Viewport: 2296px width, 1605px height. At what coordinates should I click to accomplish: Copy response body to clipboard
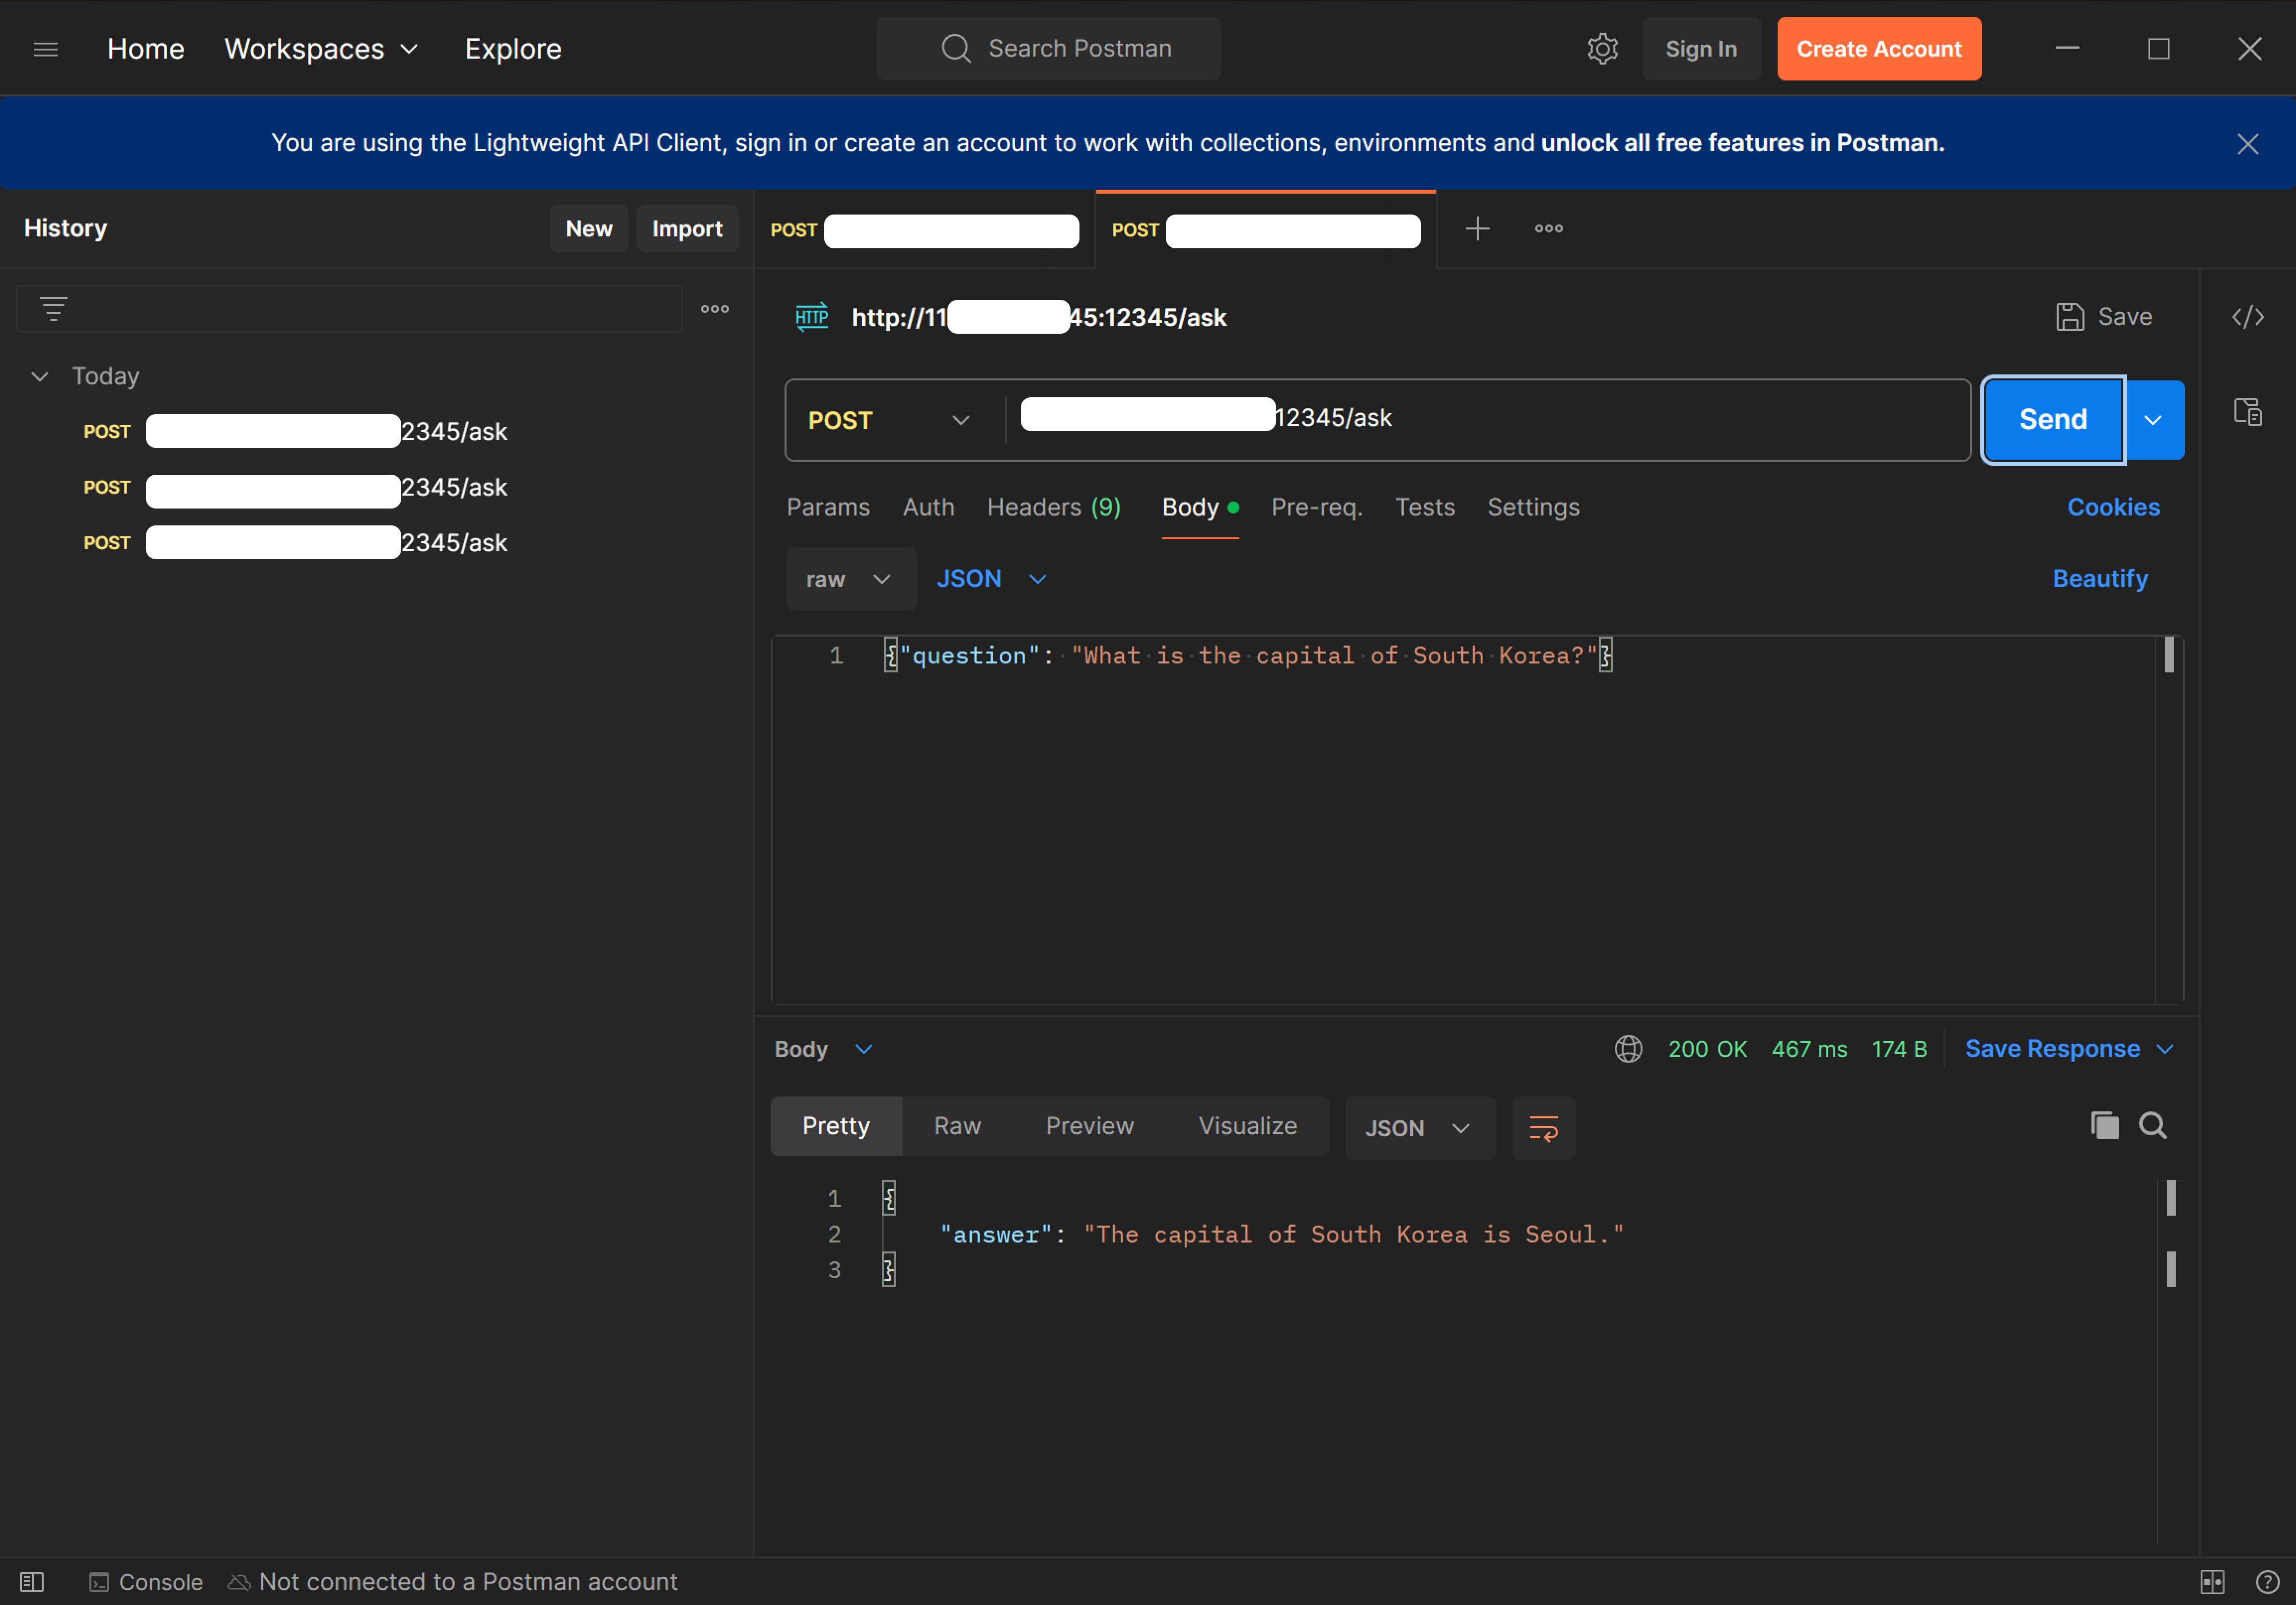(2104, 1126)
